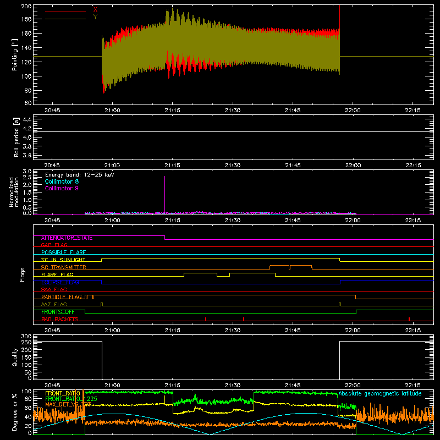
Task: Click the cyan "Collimator 8" legend entry
Action: click(x=62, y=182)
